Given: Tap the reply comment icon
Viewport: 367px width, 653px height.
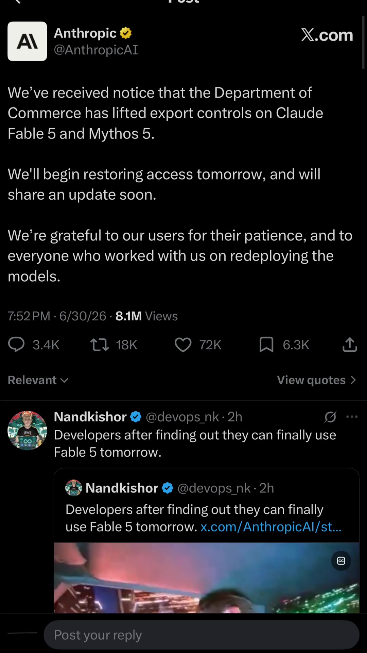Looking at the screenshot, I should coord(16,345).
